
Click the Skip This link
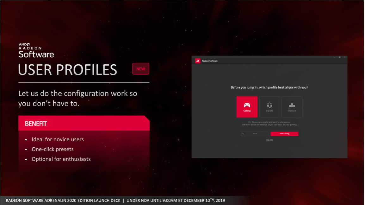pos(269,140)
